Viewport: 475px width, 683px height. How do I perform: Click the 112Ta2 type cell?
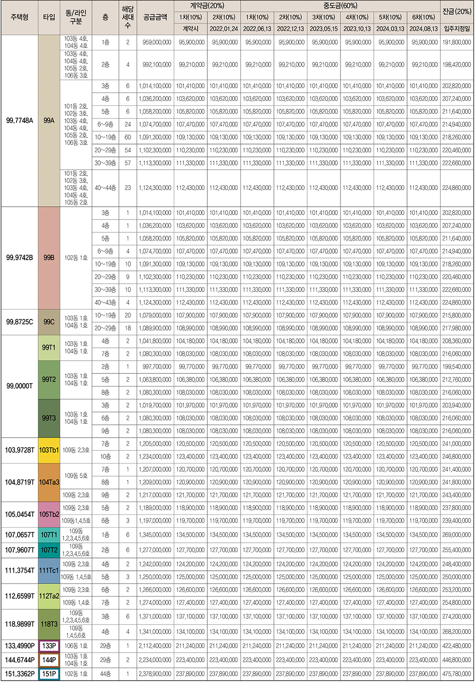(49, 596)
